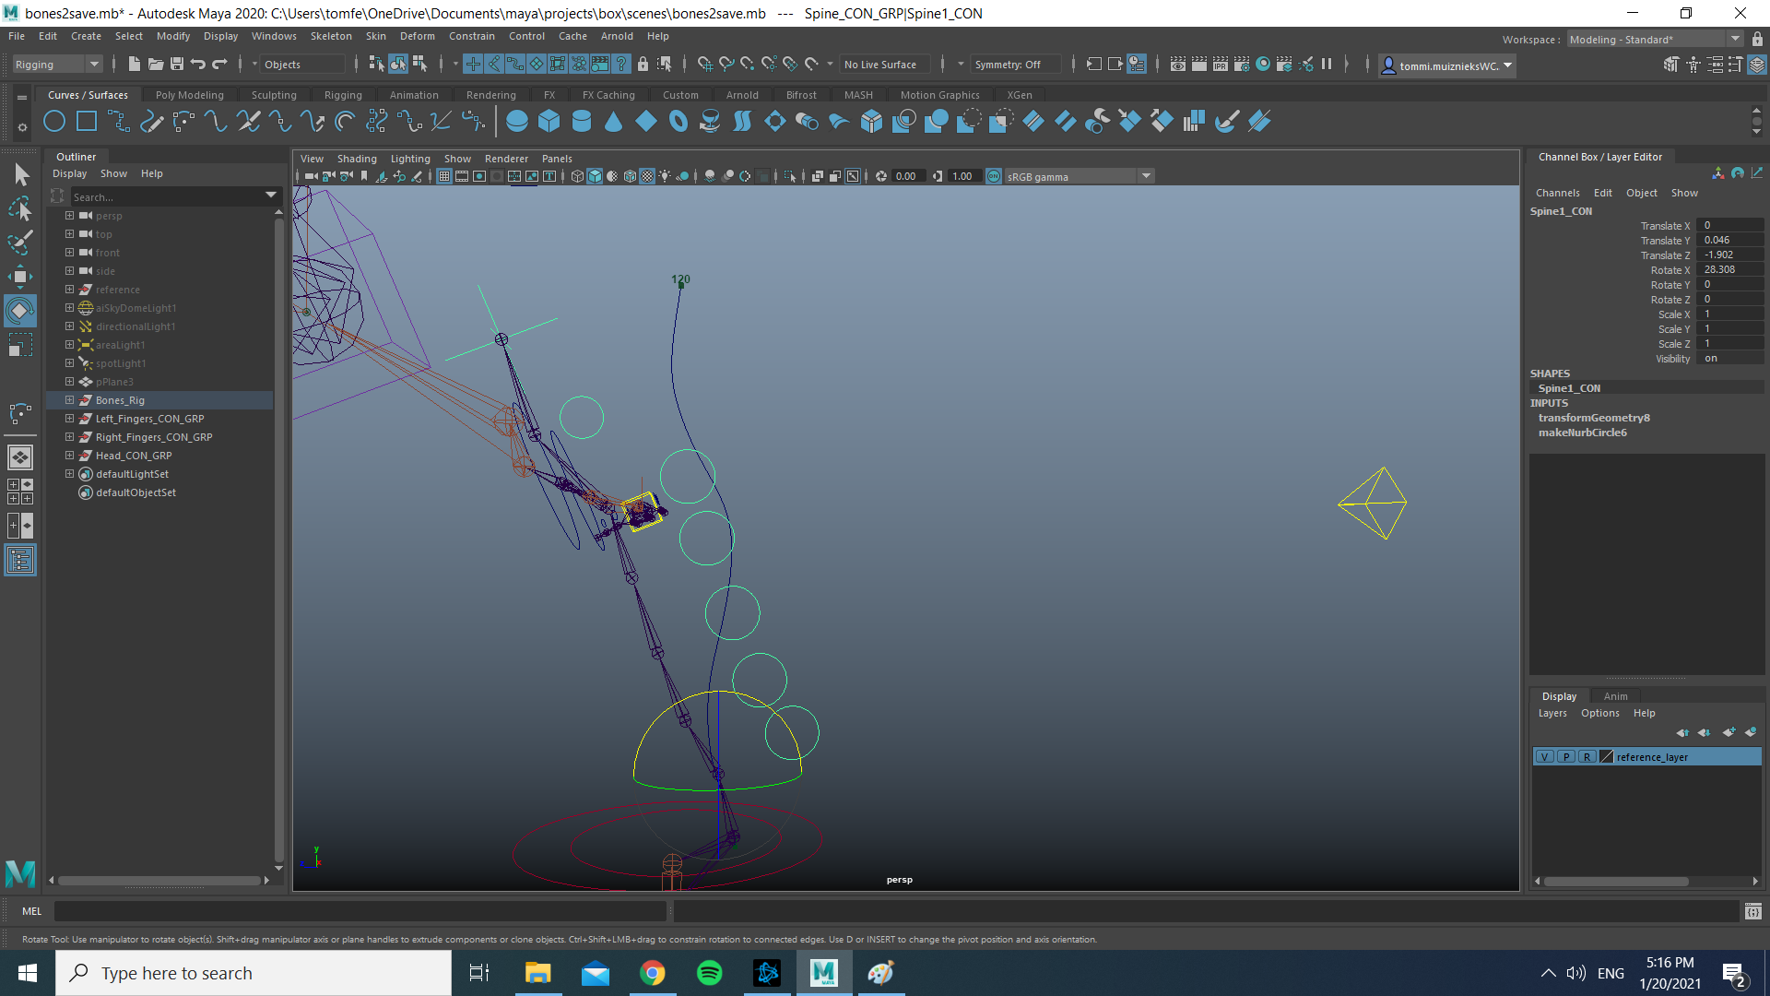Create a polygon sphere from the shelf

(x=516, y=121)
